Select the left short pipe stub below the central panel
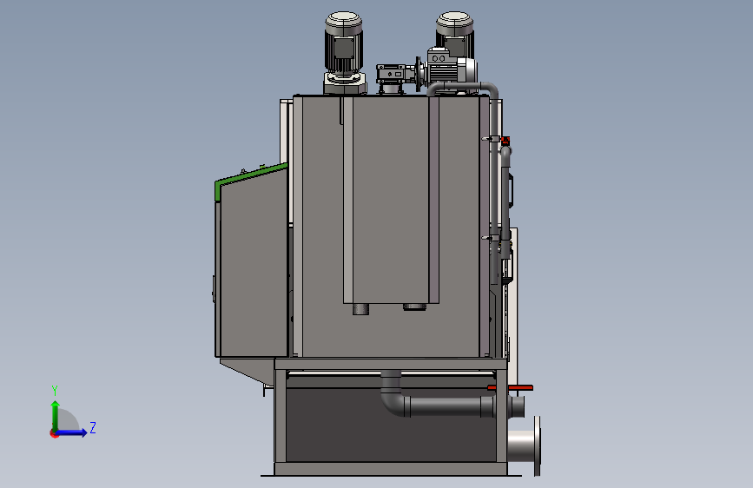This screenshot has height=488, width=753. [360, 309]
